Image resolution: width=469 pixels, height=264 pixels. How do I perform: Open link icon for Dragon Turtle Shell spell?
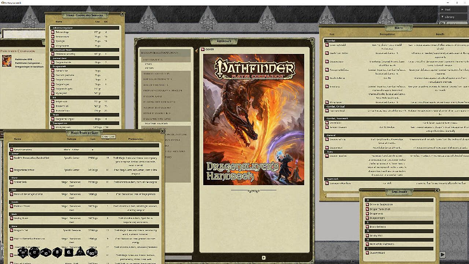pos(367,209)
